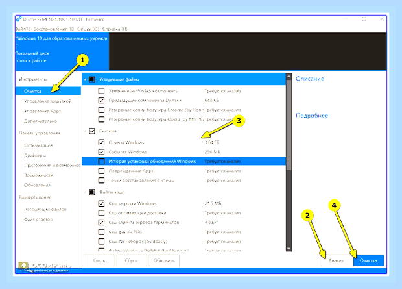Click the 648 КБ size value
Screen dimensions: 402x289
pos(211,101)
